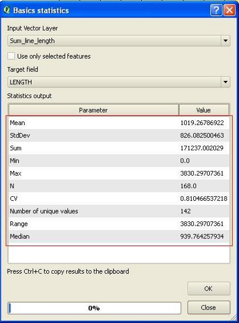Expand the Target field dropdown arrow
The image size is (239, 323).
226,82
